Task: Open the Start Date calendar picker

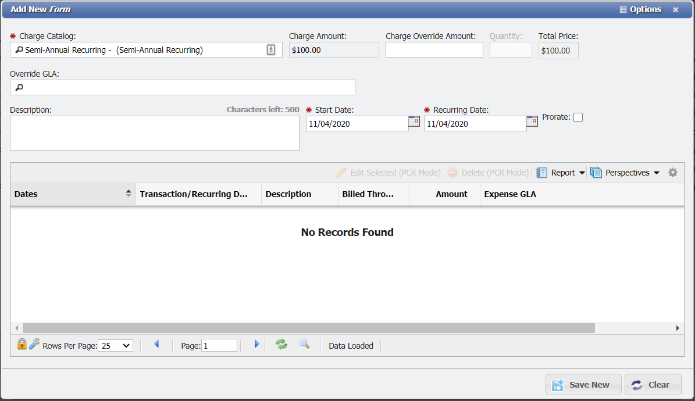Action: point(414,121)
